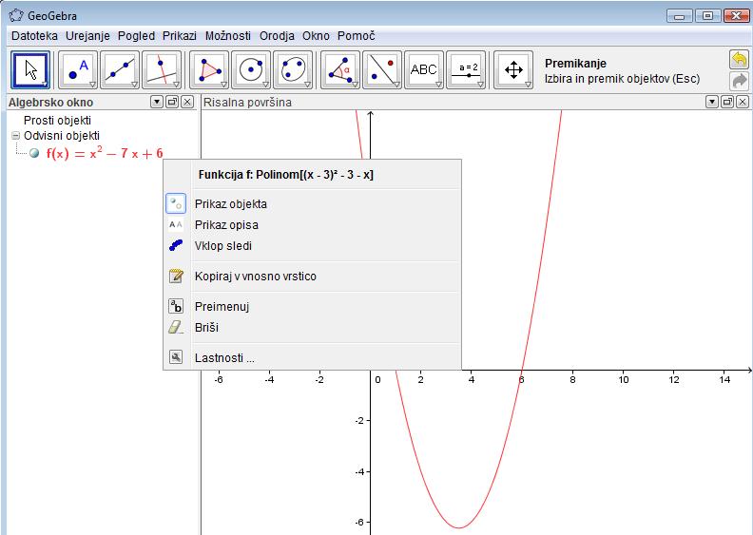Open the Algebrsko okno panel dropdown arrow
This screenshot has width=753, height=535.
pyautogui.click(x=156, y=102)
